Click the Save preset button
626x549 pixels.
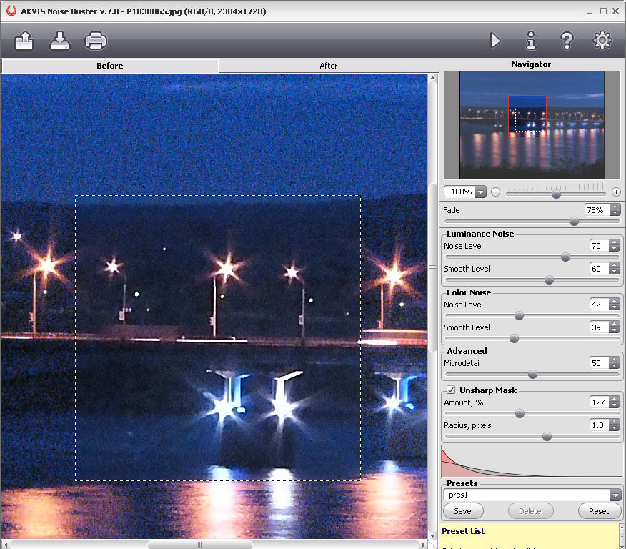462,511
